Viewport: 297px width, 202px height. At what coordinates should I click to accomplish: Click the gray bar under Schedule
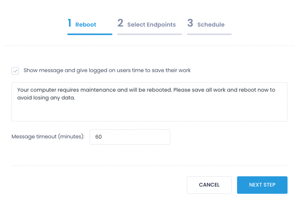(x=209, y=34)
